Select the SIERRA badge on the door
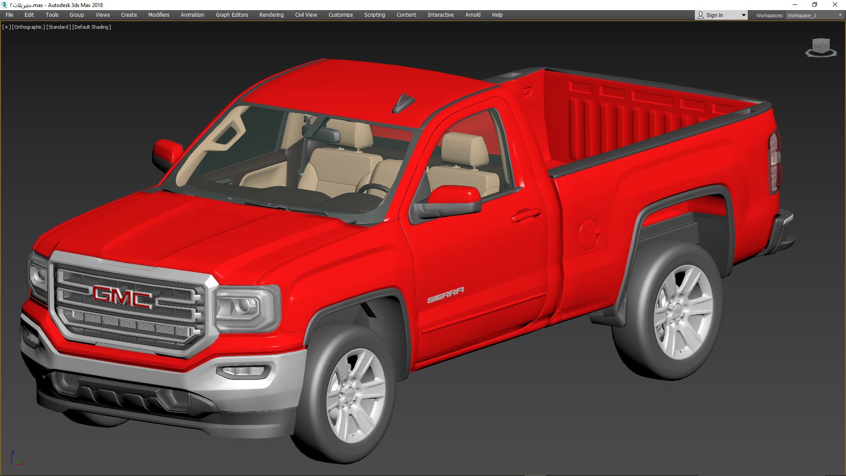Viewport: 846px width, 476px height. [x=445, y=295]
